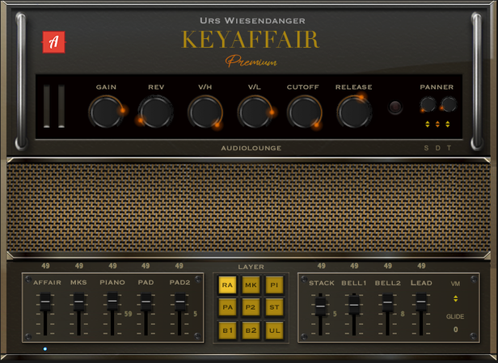Click the STACK volume fader handle

pos(320,306)
